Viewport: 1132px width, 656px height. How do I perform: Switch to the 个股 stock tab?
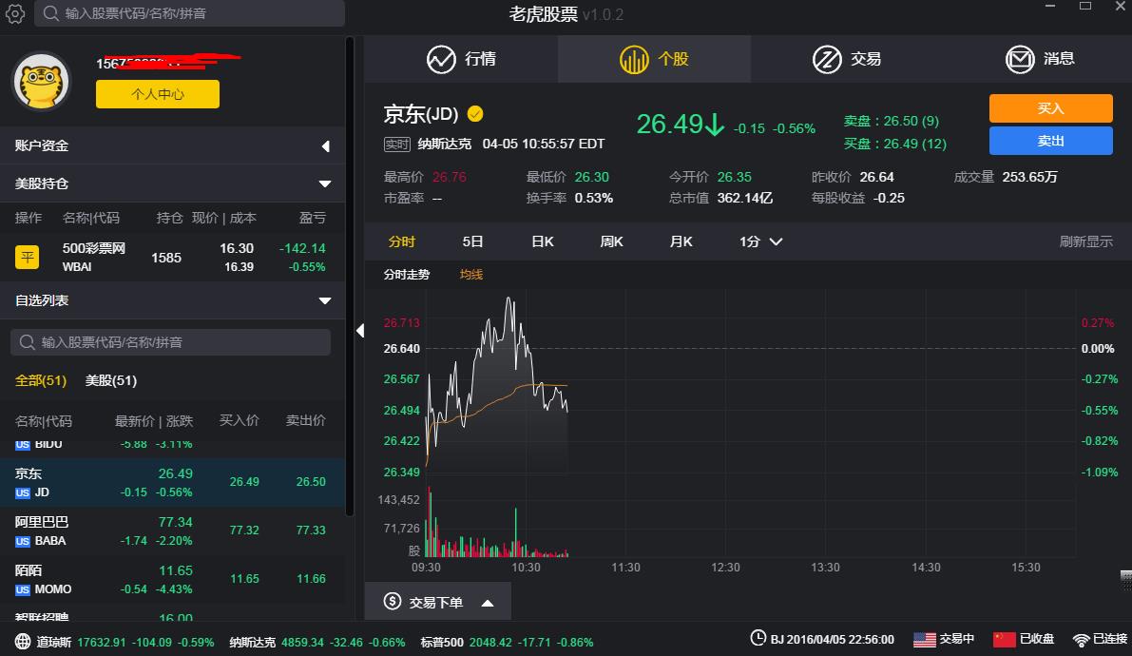[x=654, y=59]
